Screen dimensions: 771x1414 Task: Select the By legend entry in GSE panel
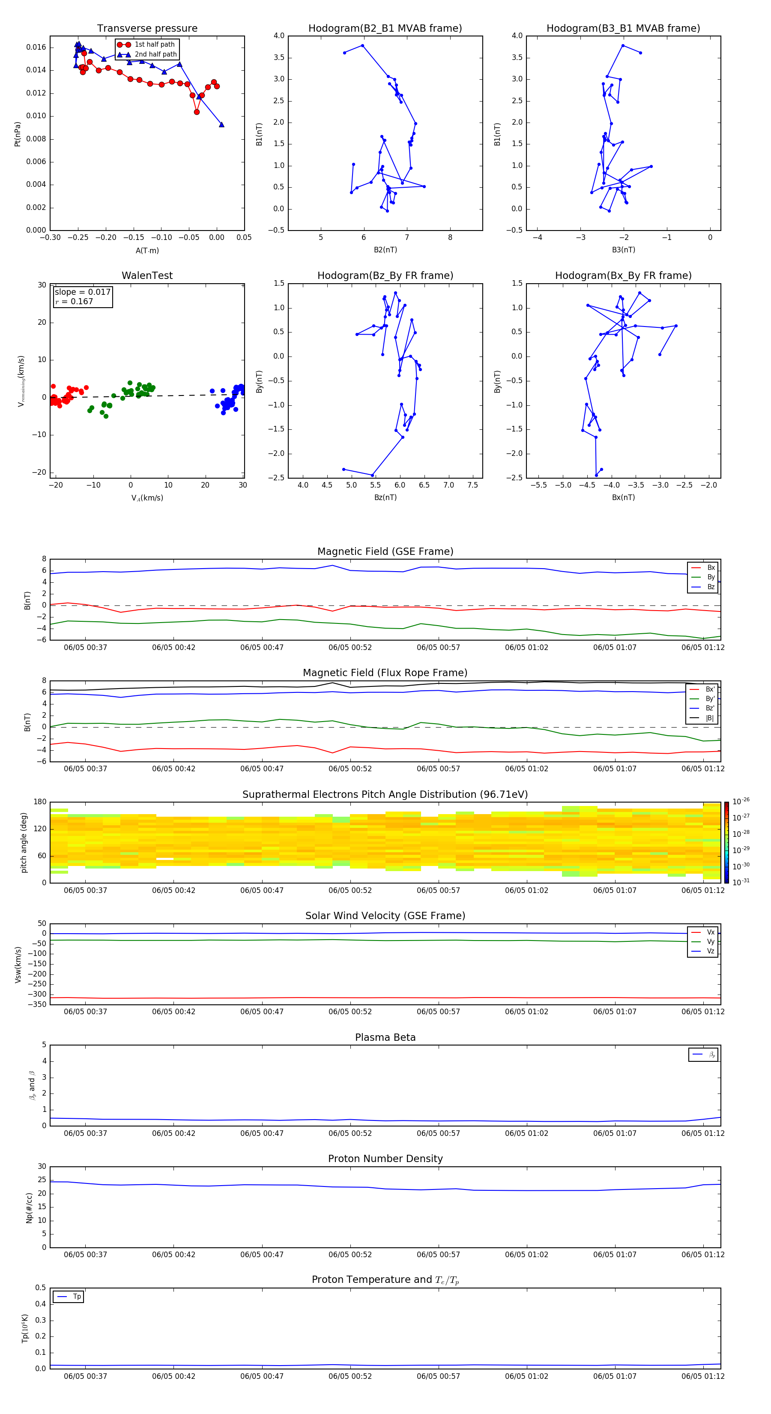[x=703, y=577]
